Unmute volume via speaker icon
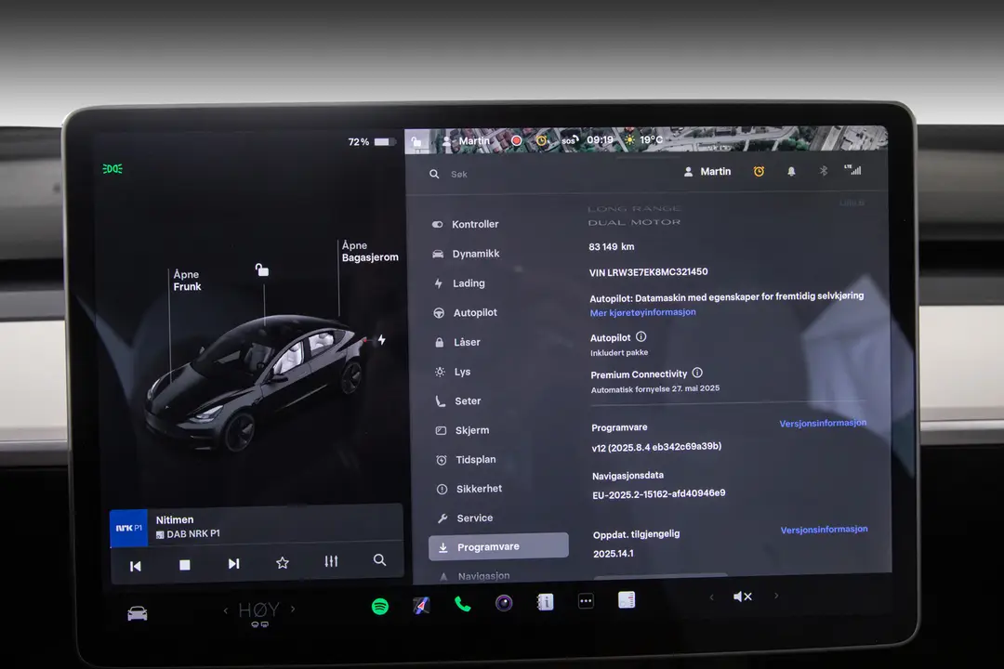Viewport: 1004px width, 669px height. click(742, 597)
